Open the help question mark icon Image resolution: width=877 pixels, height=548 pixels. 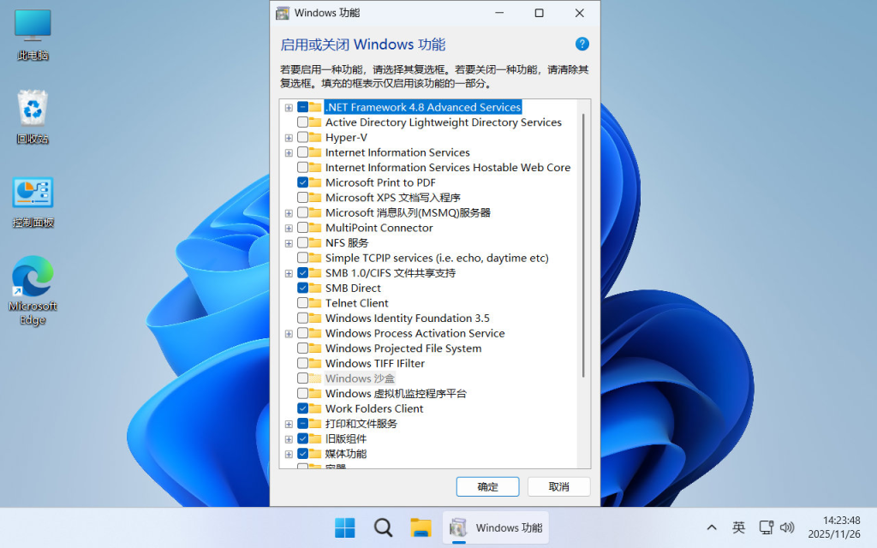click(x=582, y=44)
